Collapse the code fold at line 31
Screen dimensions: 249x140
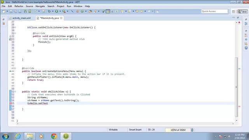(x=15, y=33)
